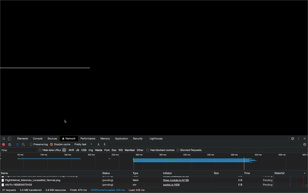
Task: Close the DevTools panel
Action: point(305,139)
